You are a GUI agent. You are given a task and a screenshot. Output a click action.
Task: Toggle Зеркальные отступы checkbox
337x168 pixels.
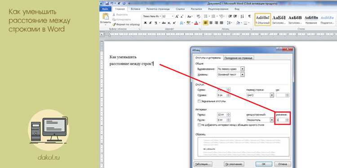(199, 101)
